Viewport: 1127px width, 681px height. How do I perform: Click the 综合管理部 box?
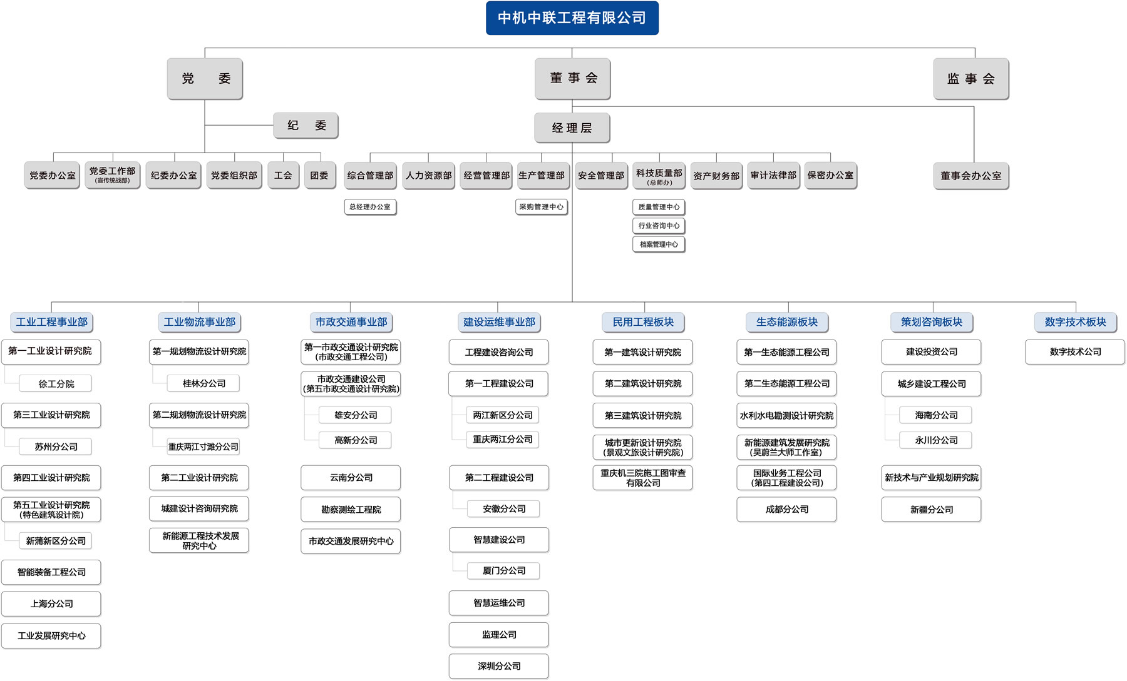pyautogui.click(x=371, y=176)
